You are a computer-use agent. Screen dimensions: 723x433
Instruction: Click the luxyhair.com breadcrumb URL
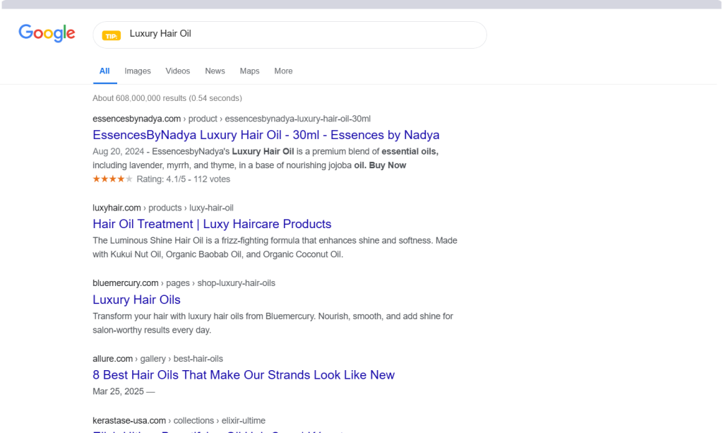pyautogui.click(x=162, y=208)
